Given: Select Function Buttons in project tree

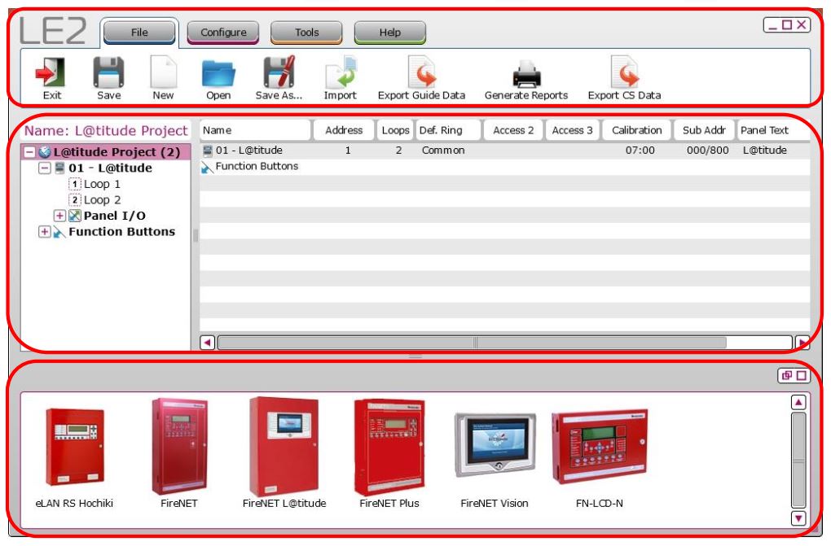Looking at the screenshot, I should point(122,232).
